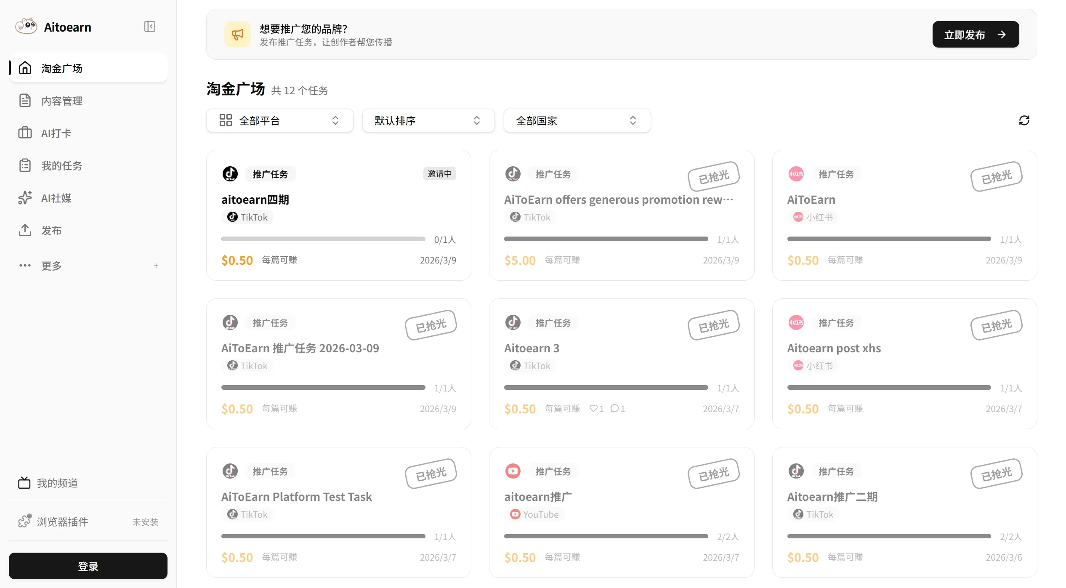Open the 默认排序 sort dropdown

(428, 121)
